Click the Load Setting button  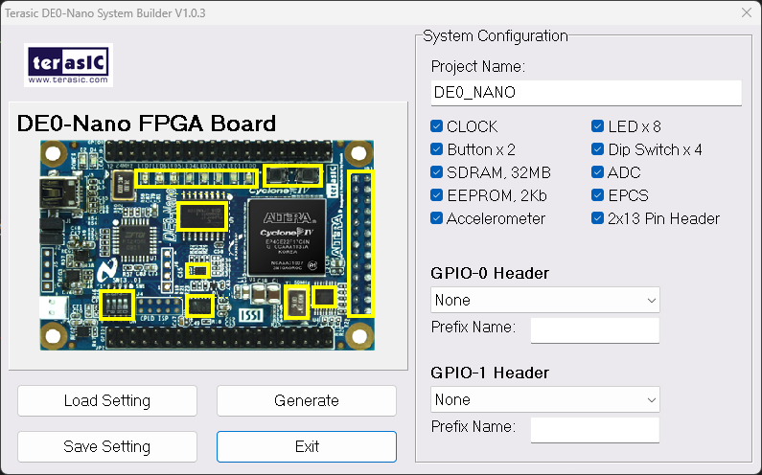(x=107, y=400)
